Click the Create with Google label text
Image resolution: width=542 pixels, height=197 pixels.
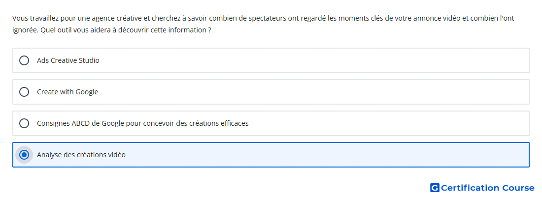tap(68, 92)
